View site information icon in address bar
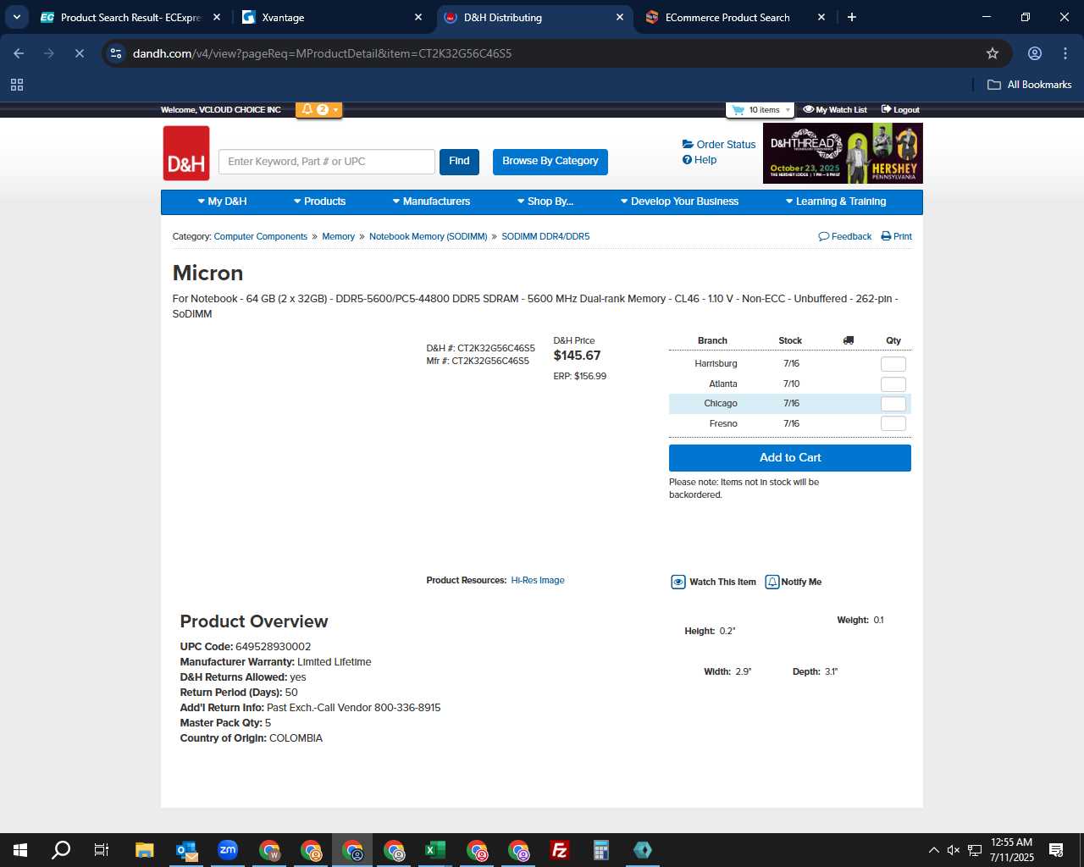 click(x=116, y=53)
